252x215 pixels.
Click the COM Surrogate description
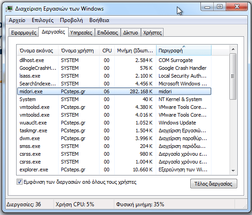pyautogui.click(x=176, y=60)
